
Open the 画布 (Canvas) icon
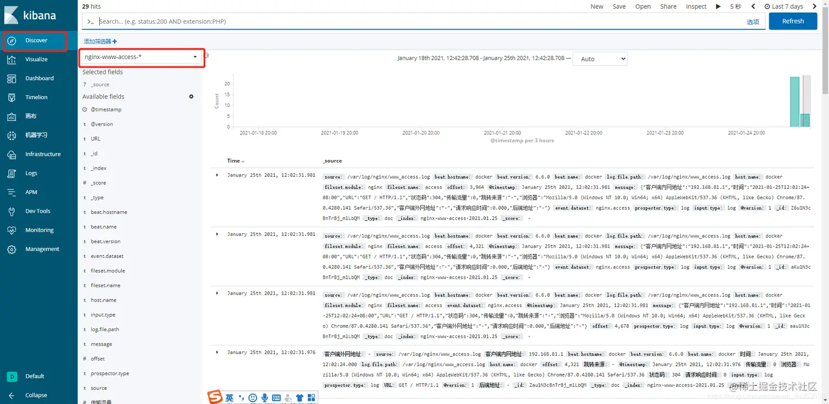[x=12, y=116]
